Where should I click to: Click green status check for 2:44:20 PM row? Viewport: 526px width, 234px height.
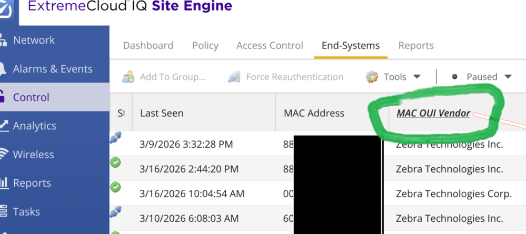115,162
